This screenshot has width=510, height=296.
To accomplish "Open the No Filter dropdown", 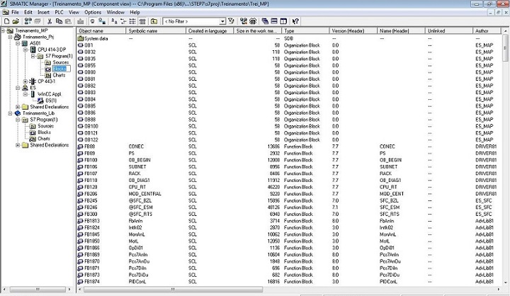I will click(x=222, y=21).
